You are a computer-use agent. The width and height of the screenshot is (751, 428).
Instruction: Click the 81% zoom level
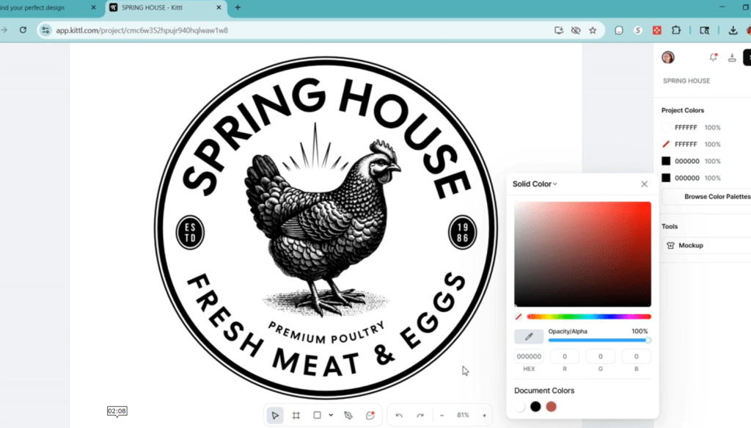463,416
